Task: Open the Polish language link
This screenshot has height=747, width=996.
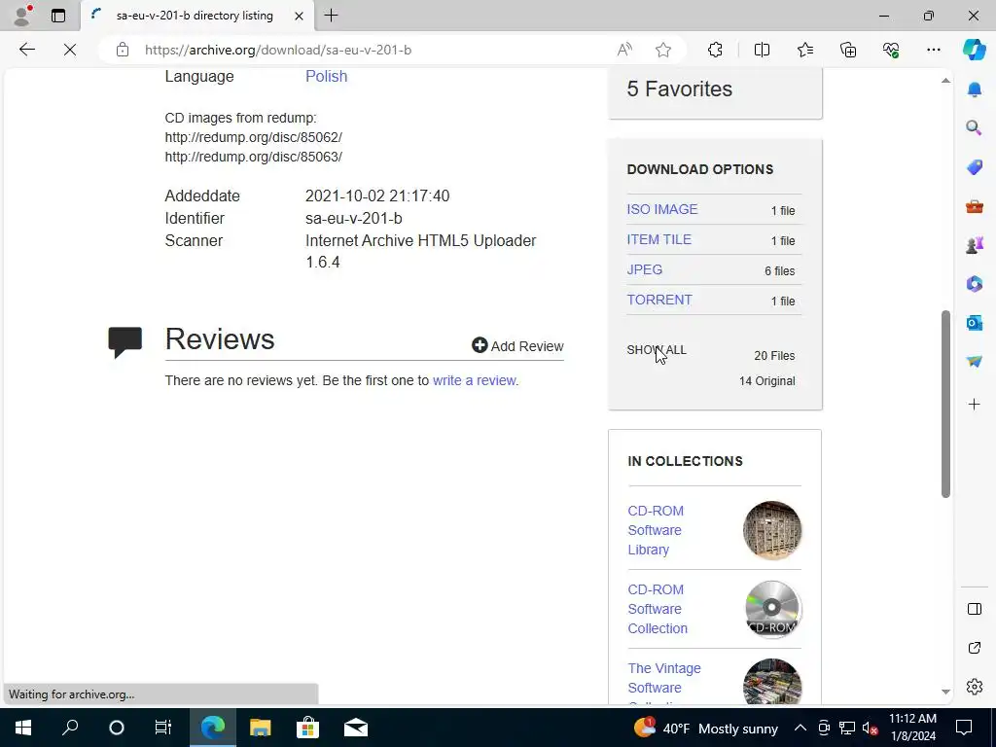Action: click(x=327, y=76)
